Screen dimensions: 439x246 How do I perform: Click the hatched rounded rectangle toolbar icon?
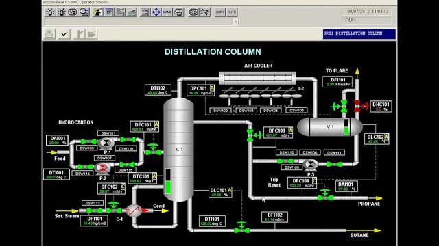(193, 12)
